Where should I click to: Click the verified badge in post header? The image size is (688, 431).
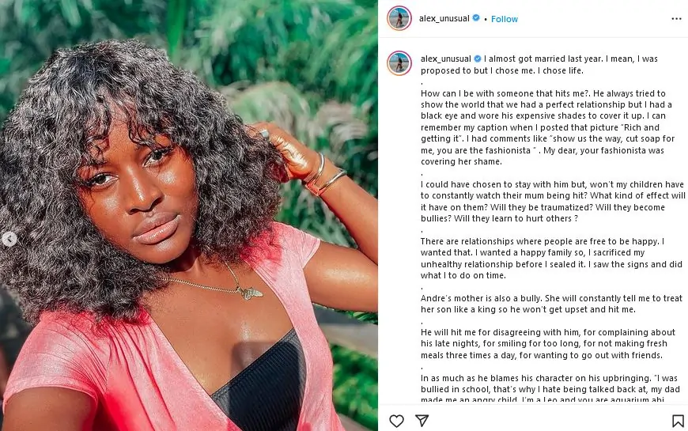tap(476, 18)
